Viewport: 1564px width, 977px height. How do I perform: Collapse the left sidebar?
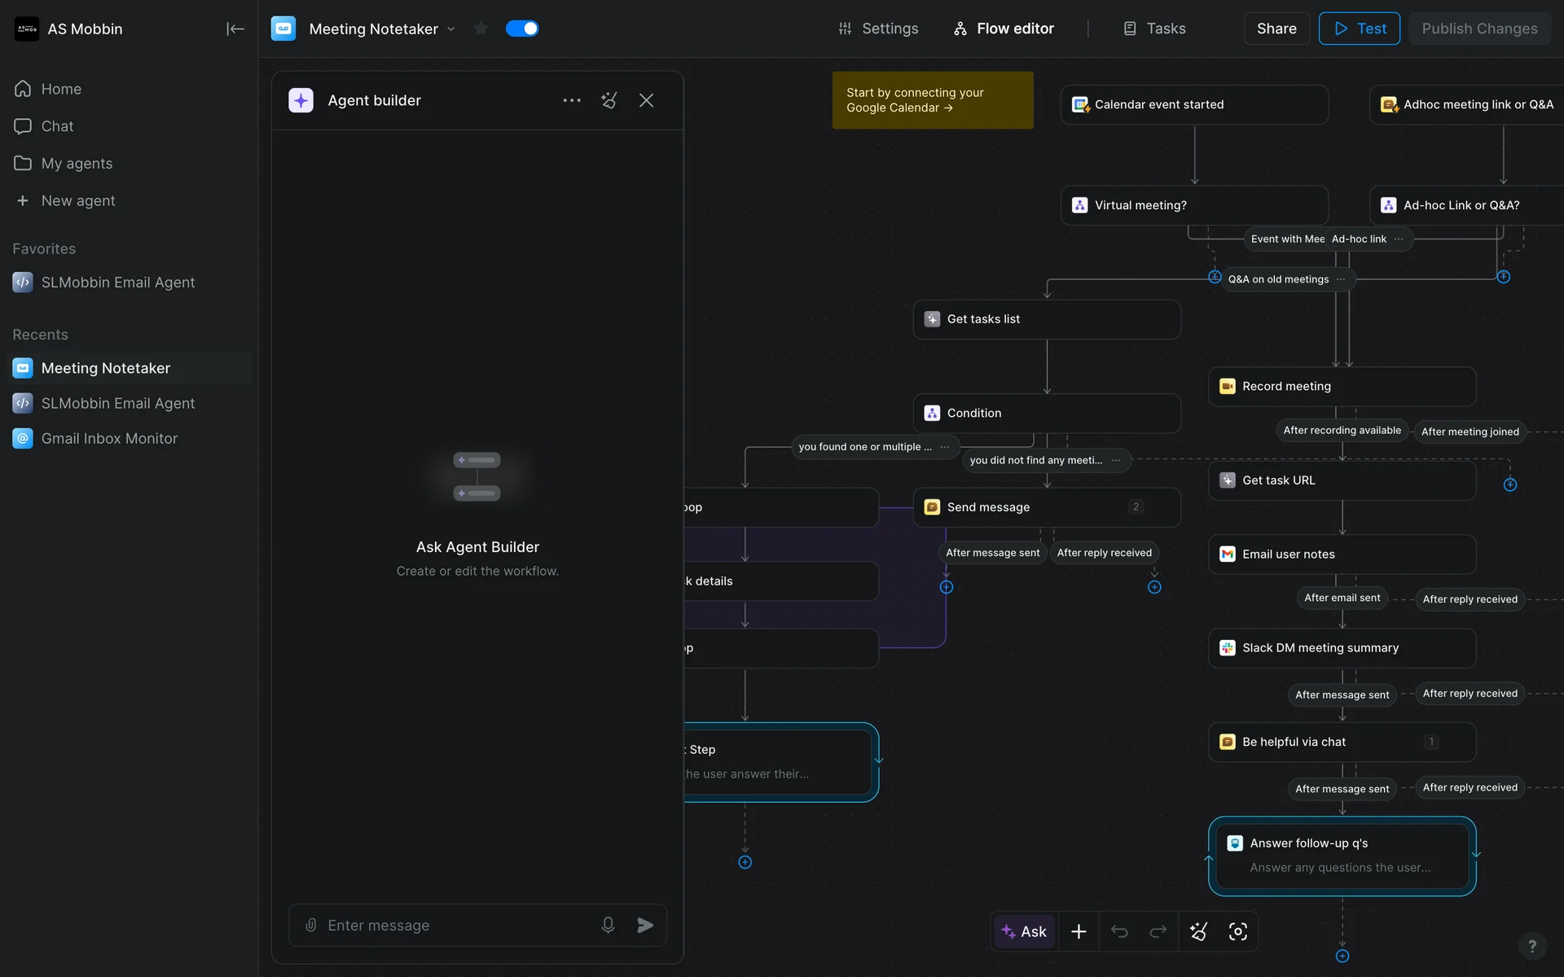[235, 29]
